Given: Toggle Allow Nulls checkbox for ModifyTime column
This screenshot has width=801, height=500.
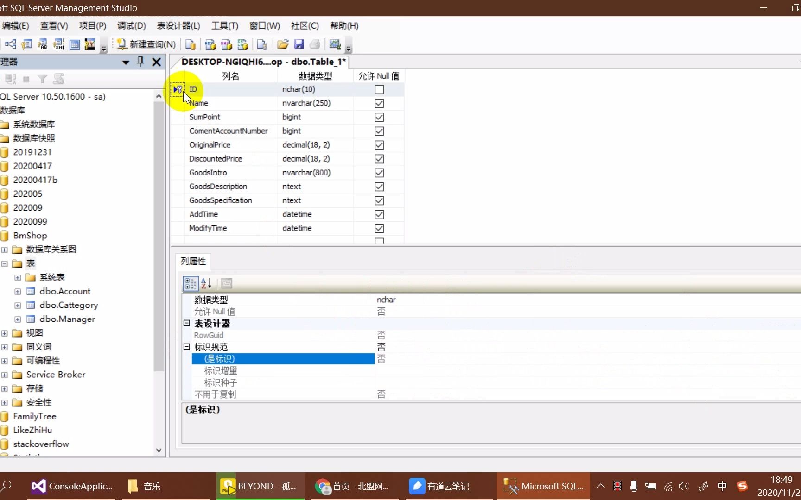Looking at the screenshot, I should coord(379,228).
